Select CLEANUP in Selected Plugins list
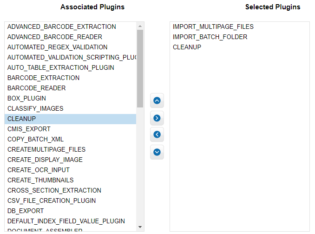This screenshot has height=234, width=315. point(239,47)
